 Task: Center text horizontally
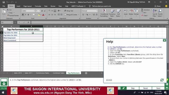tap(52, 15)
